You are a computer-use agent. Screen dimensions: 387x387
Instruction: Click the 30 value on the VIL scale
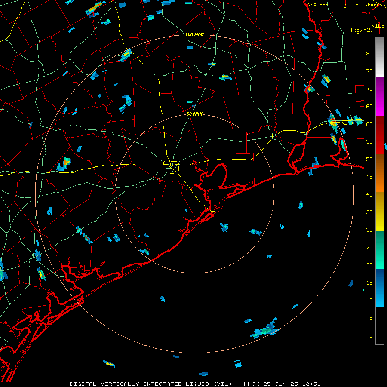369,230
